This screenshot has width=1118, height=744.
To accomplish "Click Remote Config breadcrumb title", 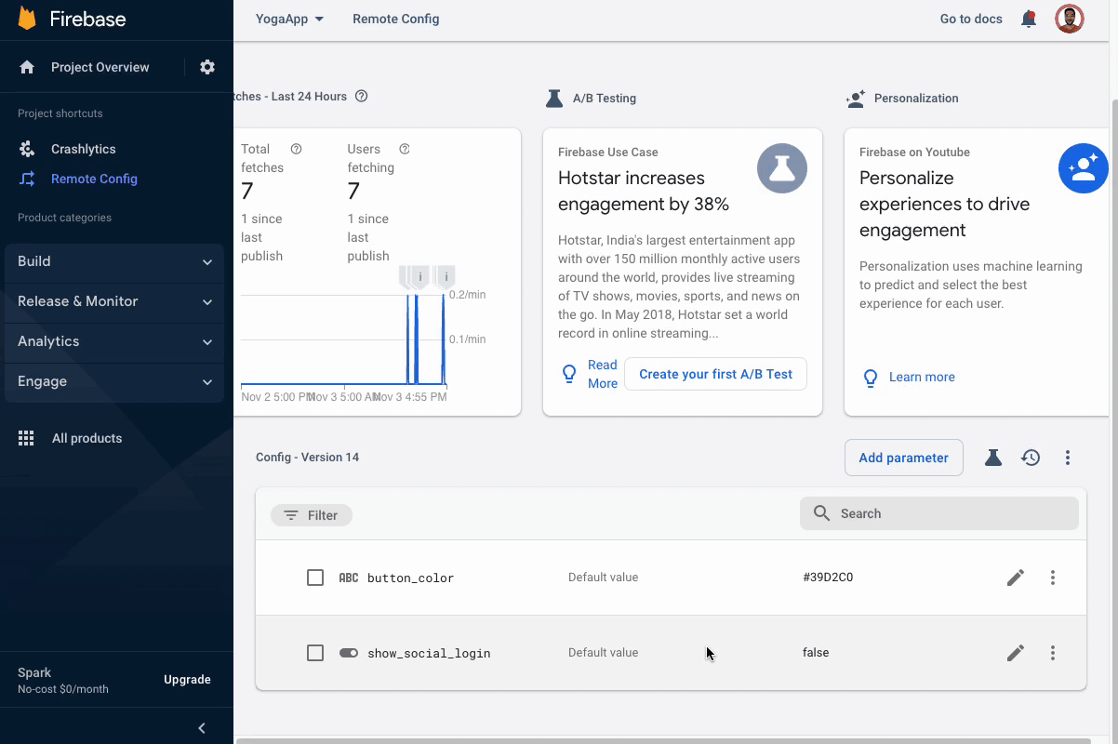I will [396, 19].
